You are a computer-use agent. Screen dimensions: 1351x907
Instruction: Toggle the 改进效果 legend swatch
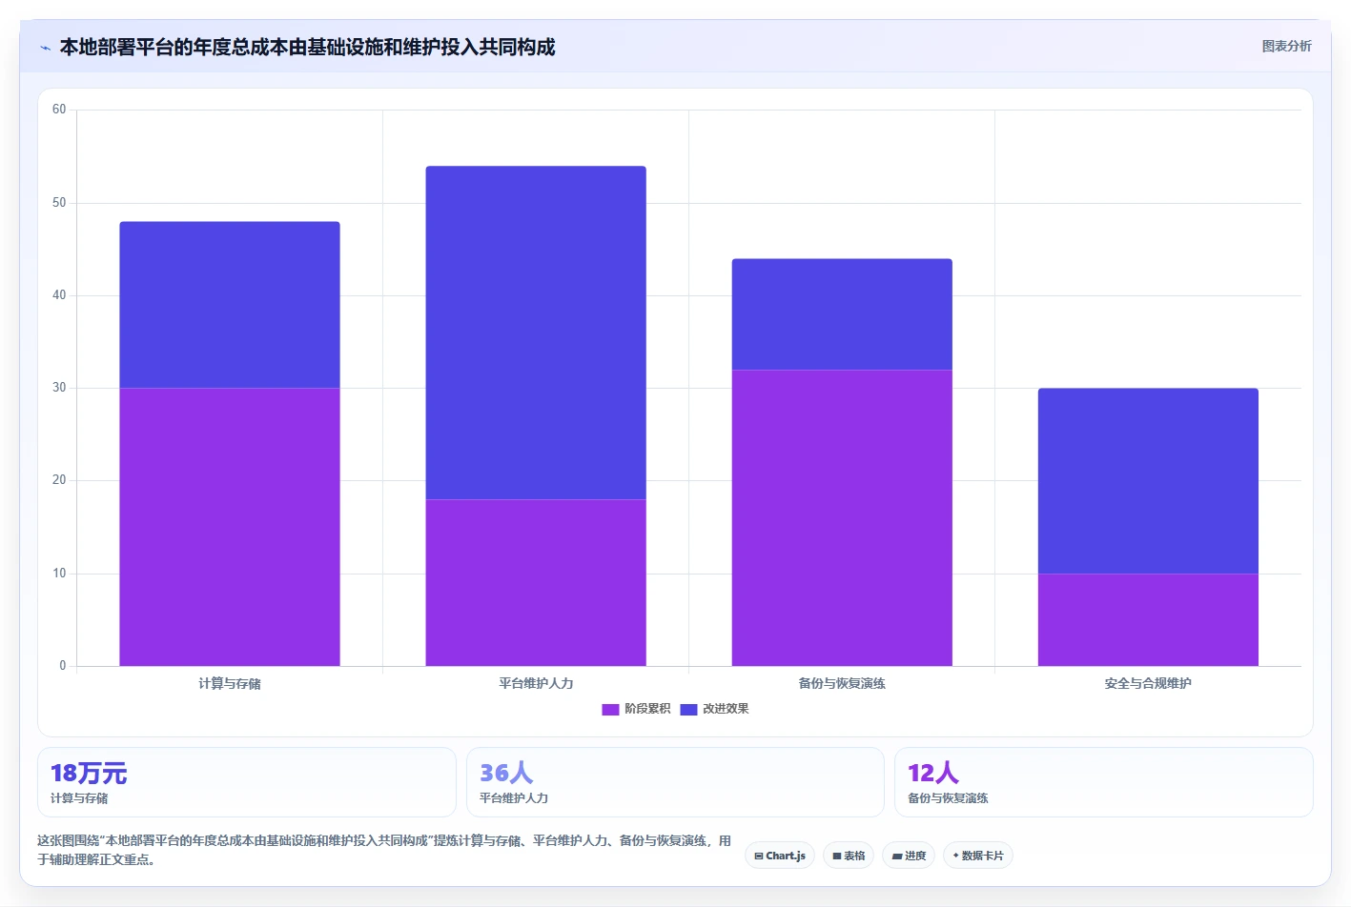688,709
